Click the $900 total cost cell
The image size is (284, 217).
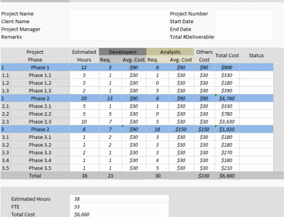(227, 67)
